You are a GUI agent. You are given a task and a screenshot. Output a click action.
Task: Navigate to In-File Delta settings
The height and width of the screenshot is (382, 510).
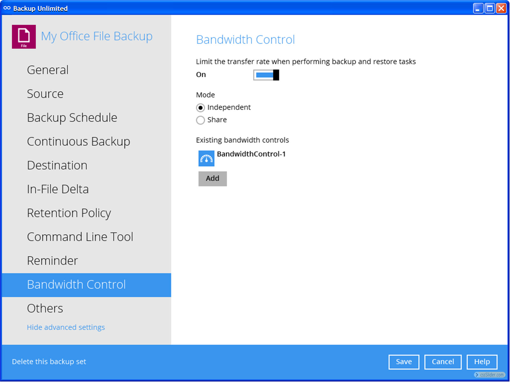tap(58, 189)
